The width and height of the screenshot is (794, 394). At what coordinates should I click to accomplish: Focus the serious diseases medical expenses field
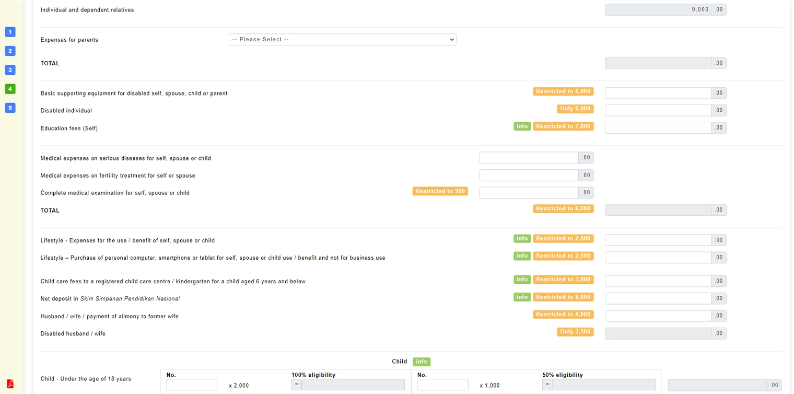pyautogui.click(x=529, y=158)
